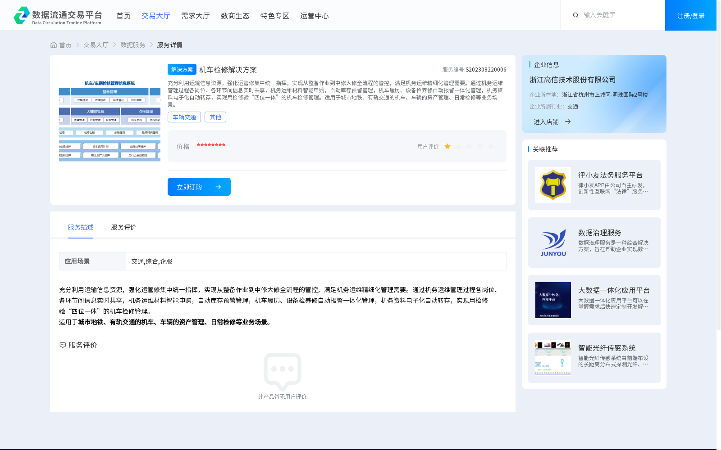Click the 其他 tag
721x450 pixels.
point(215,117)
